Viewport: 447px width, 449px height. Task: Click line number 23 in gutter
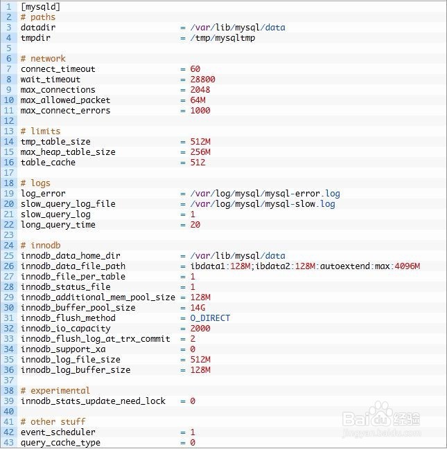[9, 235]
